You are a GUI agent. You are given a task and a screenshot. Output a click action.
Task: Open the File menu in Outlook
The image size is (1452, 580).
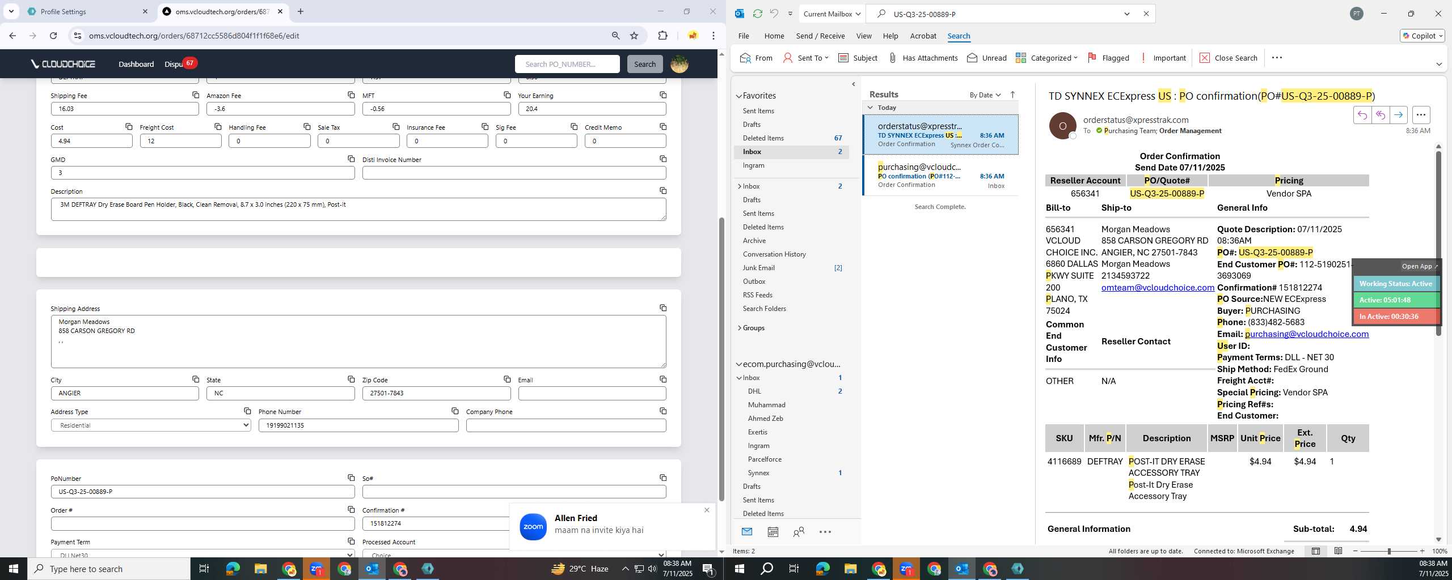(x=744, y=36)
